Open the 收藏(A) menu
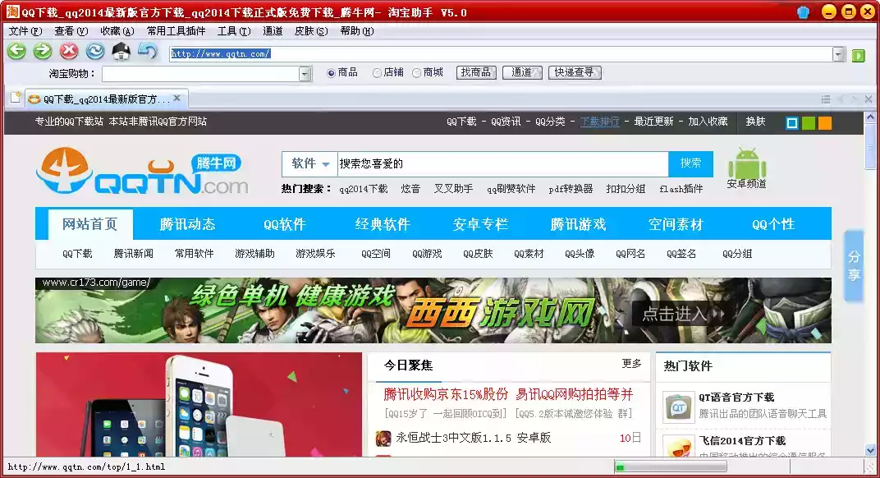The height and width of the screenshot is (478, 880). [x=116, y=31]
